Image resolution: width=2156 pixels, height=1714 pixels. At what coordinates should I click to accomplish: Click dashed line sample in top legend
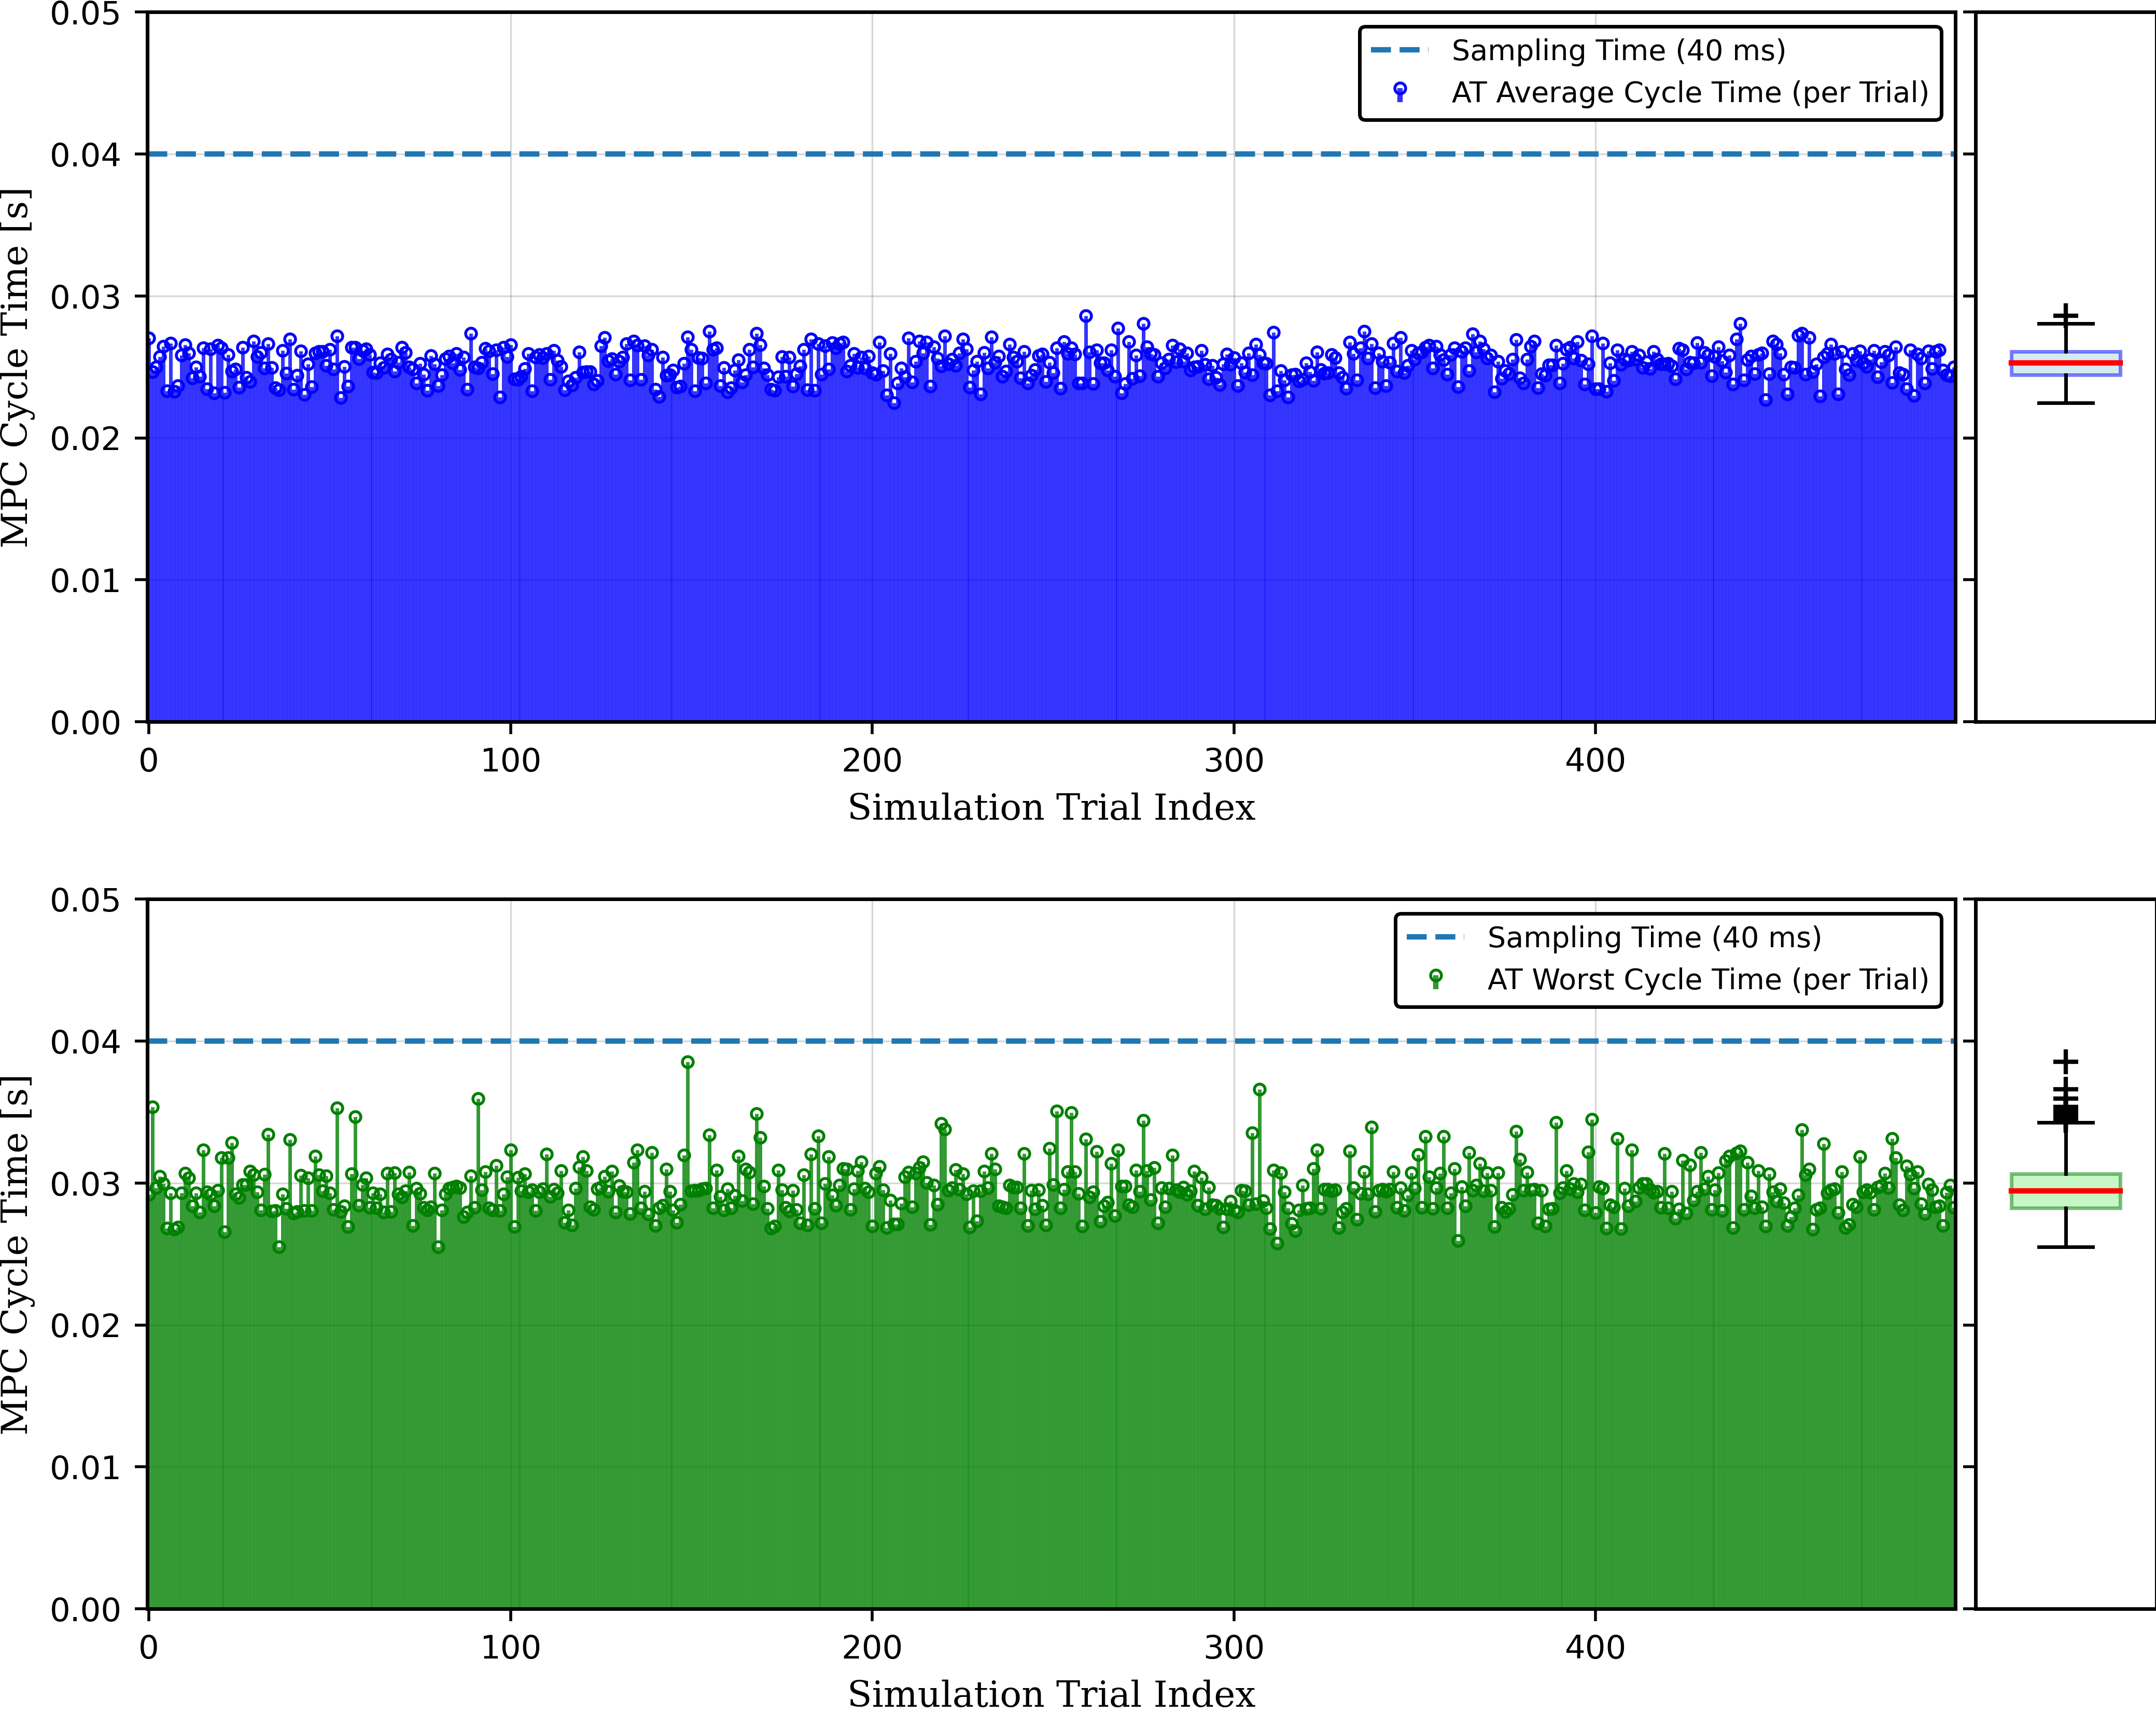click(x=1400, y=50)
